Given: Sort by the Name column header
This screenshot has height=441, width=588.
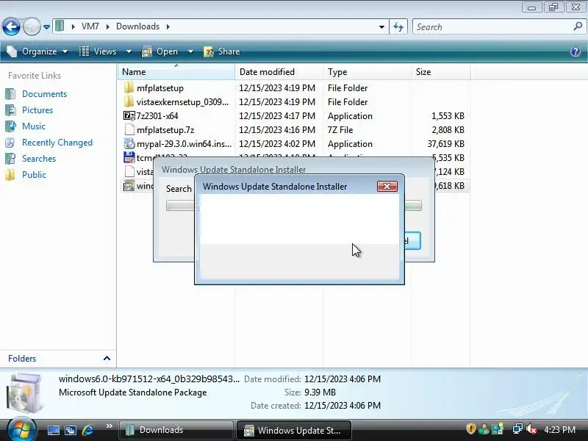Looking at the screenshot, I should pos(176,71).
